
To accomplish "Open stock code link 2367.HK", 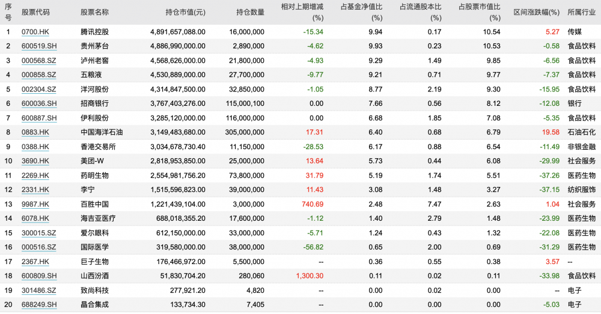I will [35, 262].
